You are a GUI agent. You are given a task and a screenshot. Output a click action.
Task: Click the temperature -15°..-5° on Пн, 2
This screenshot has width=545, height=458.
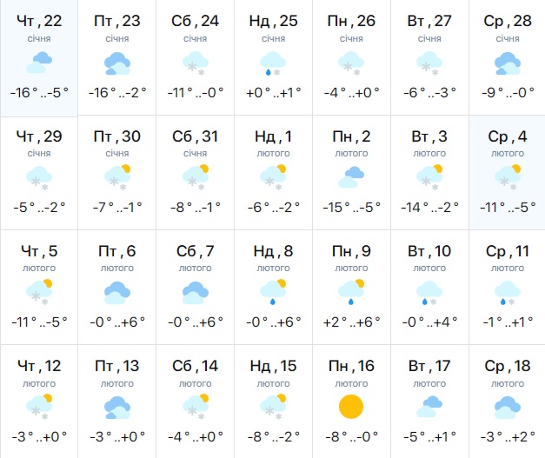coord(351,207)
